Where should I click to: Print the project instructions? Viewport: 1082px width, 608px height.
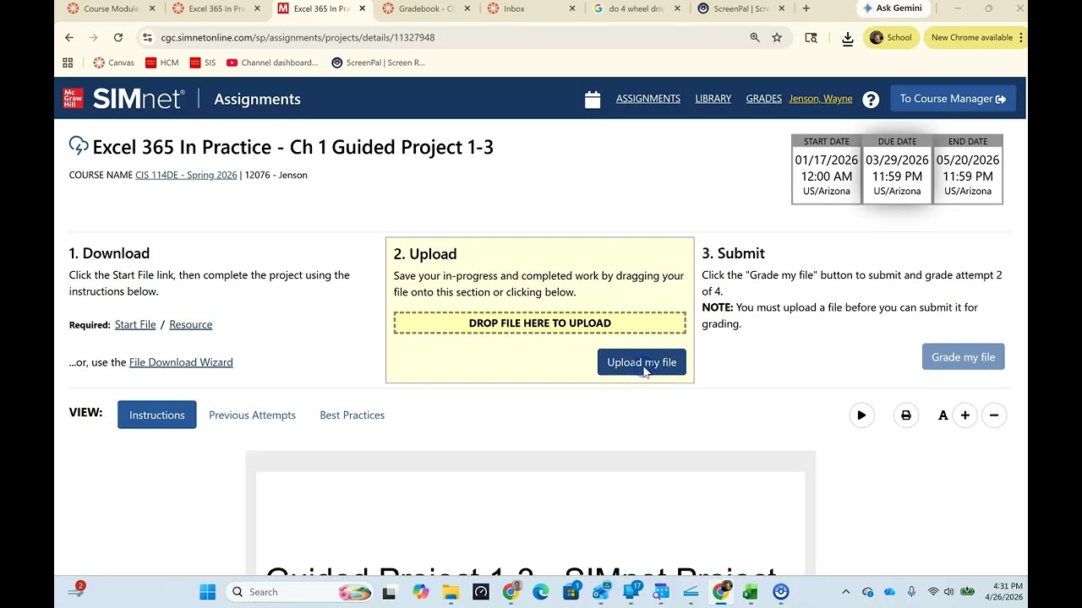point(906,415)
